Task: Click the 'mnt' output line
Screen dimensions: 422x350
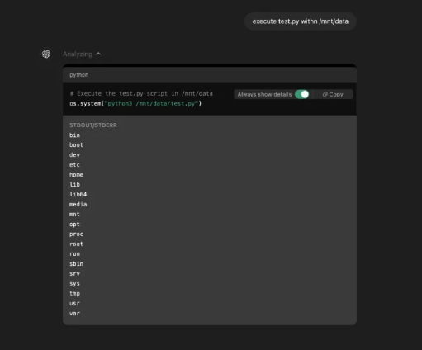Action: (74, 214)
